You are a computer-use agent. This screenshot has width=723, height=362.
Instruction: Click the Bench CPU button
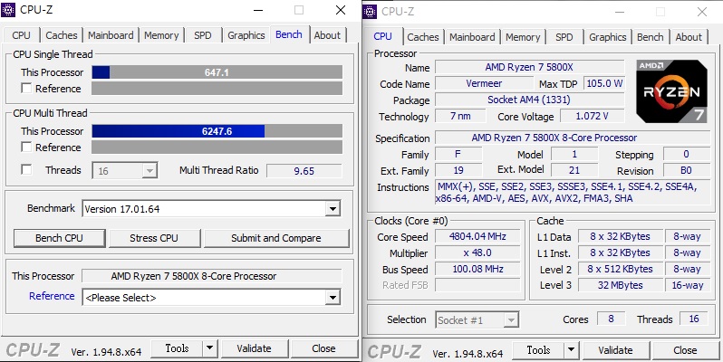[x=60, y=238]
